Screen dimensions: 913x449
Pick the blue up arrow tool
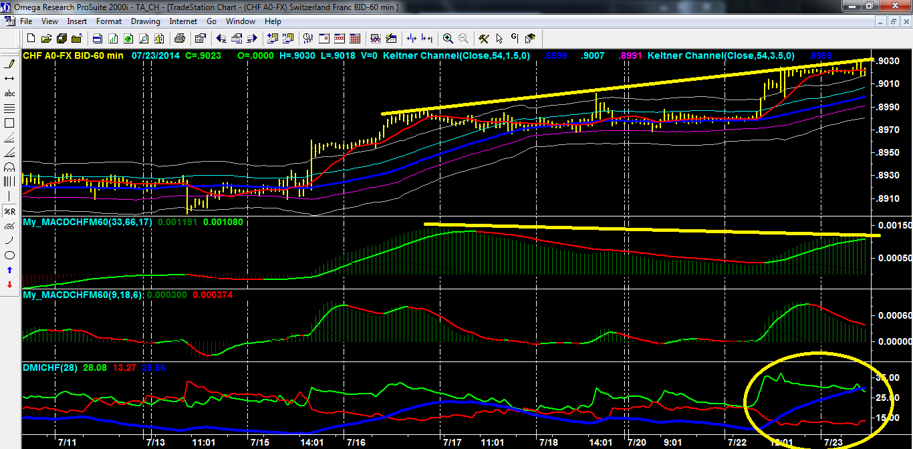pyautogui.click(x=9, y=270)
